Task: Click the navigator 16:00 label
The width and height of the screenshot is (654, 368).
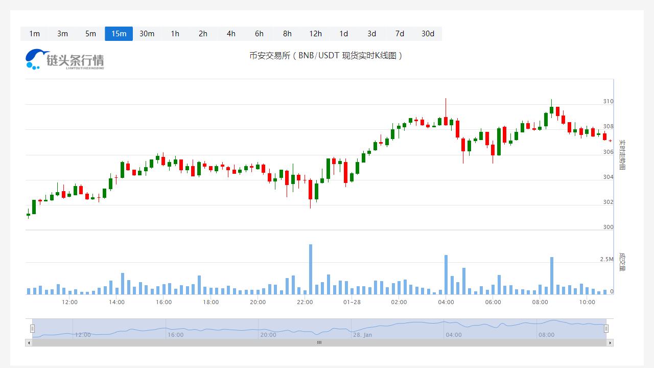Action: (175, 335)
